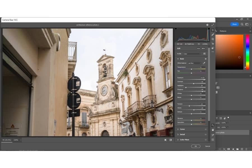
Task: Filter layers by type T icon
Action: 217,118
